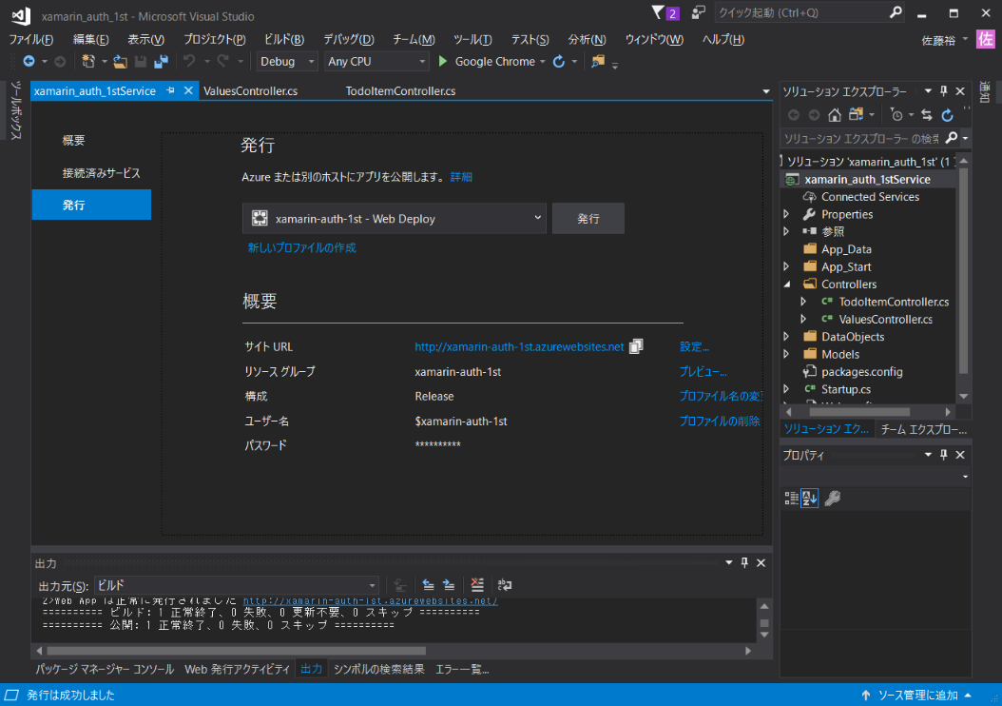Switch to the TodoItemController.cs tab
Screen dimensions: 1002x706
[400, 90]
